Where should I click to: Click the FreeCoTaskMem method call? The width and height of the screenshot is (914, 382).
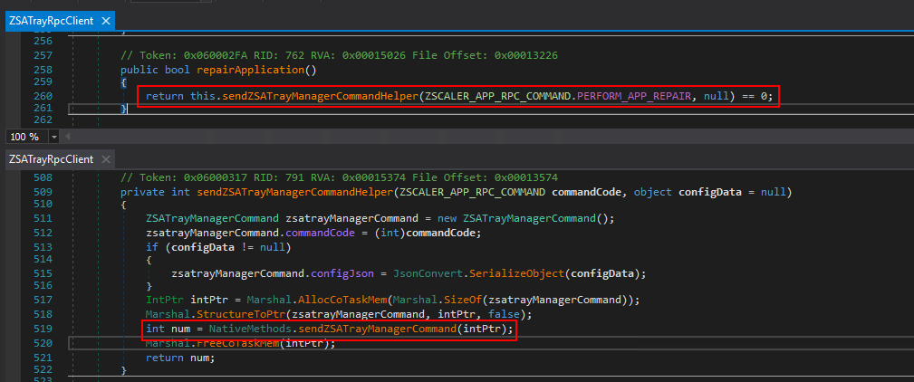(x=238, y=344)
